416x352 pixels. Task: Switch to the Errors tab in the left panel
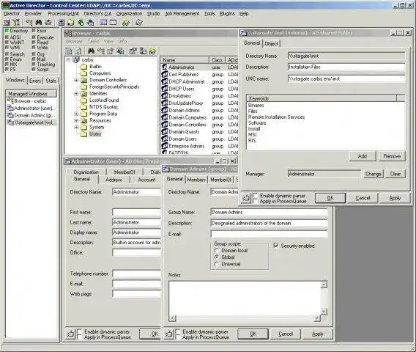tap(35, 81)
